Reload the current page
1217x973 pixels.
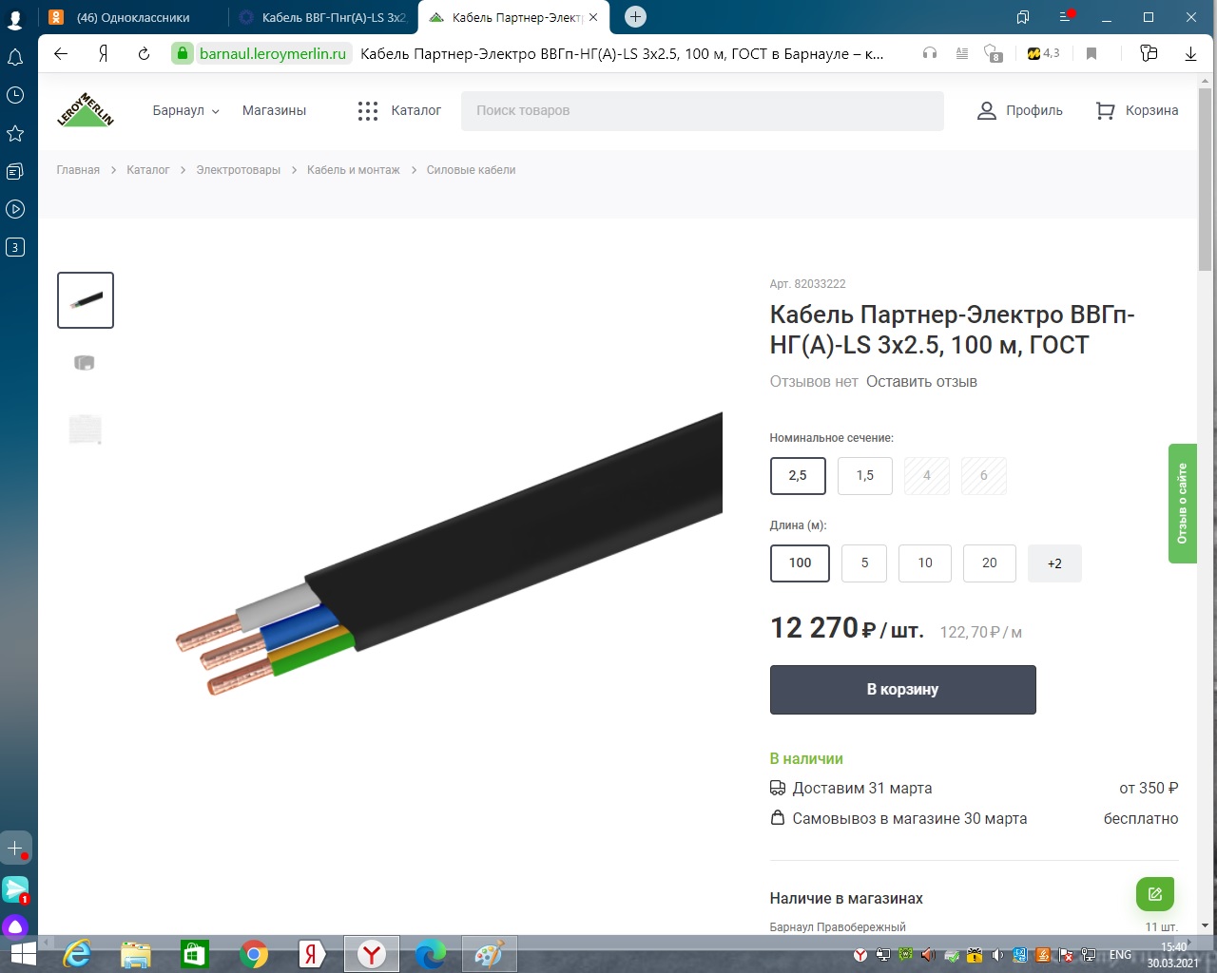pyautogui.click(x=144, y=54)
